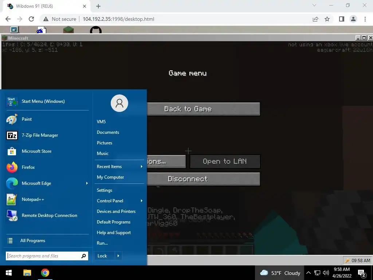Open the Run... dialog
The height and width of the screenshot is (280, 373).
tap(102, 243)
